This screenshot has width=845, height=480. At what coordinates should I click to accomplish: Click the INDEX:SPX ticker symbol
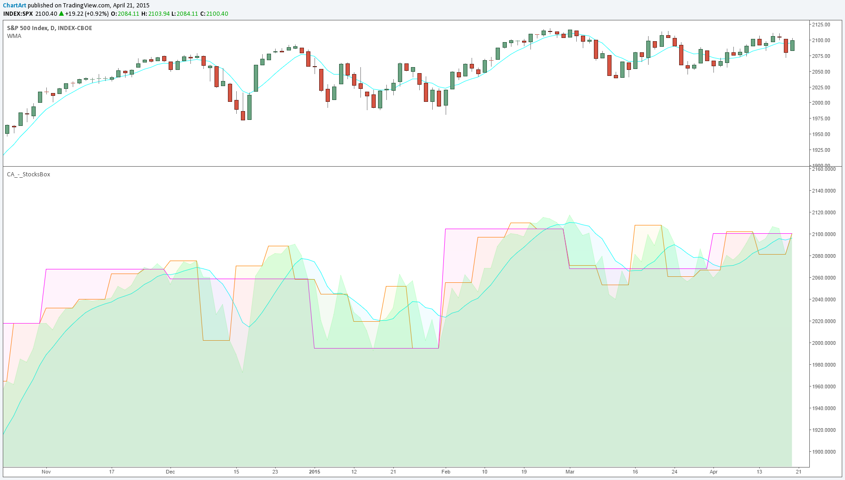coord(18,14)
